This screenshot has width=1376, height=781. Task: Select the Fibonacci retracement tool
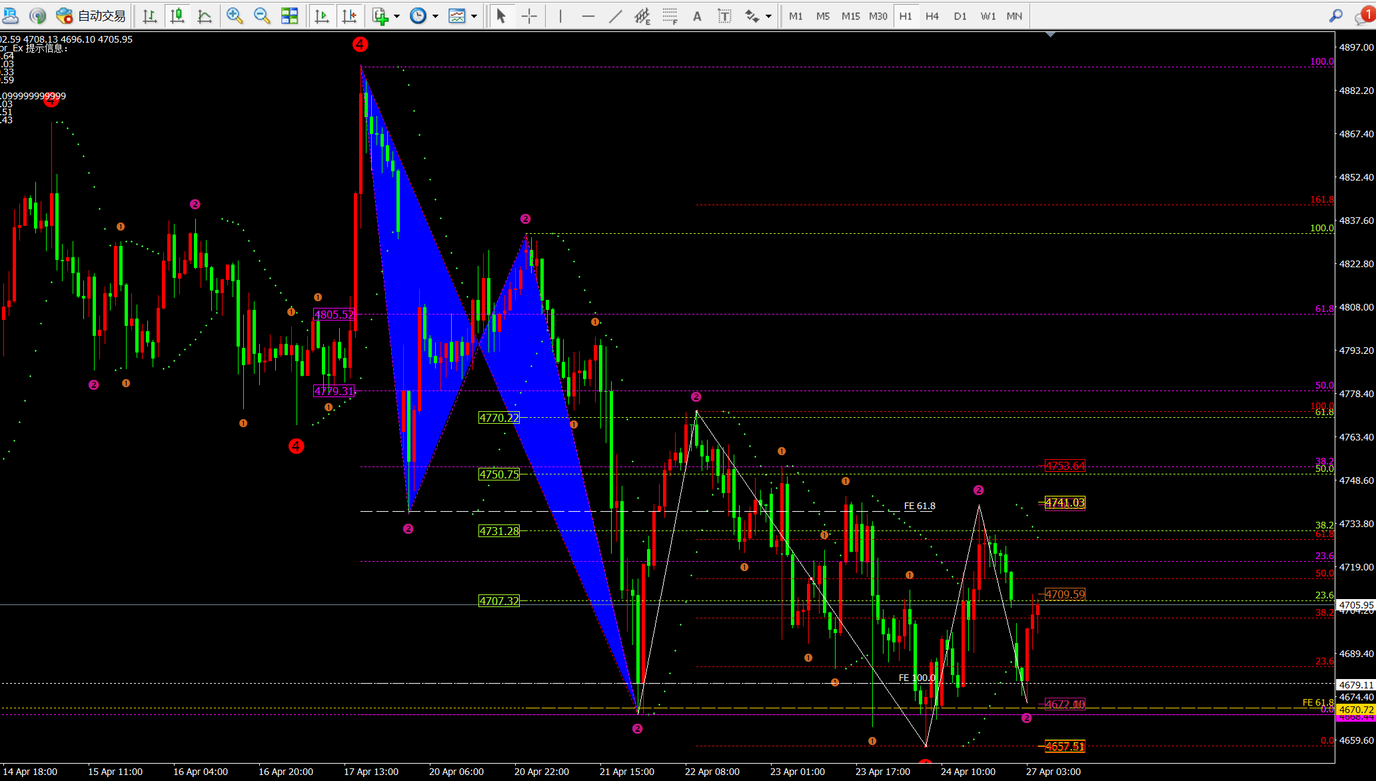pyautogui.click(x=670, y=16)
